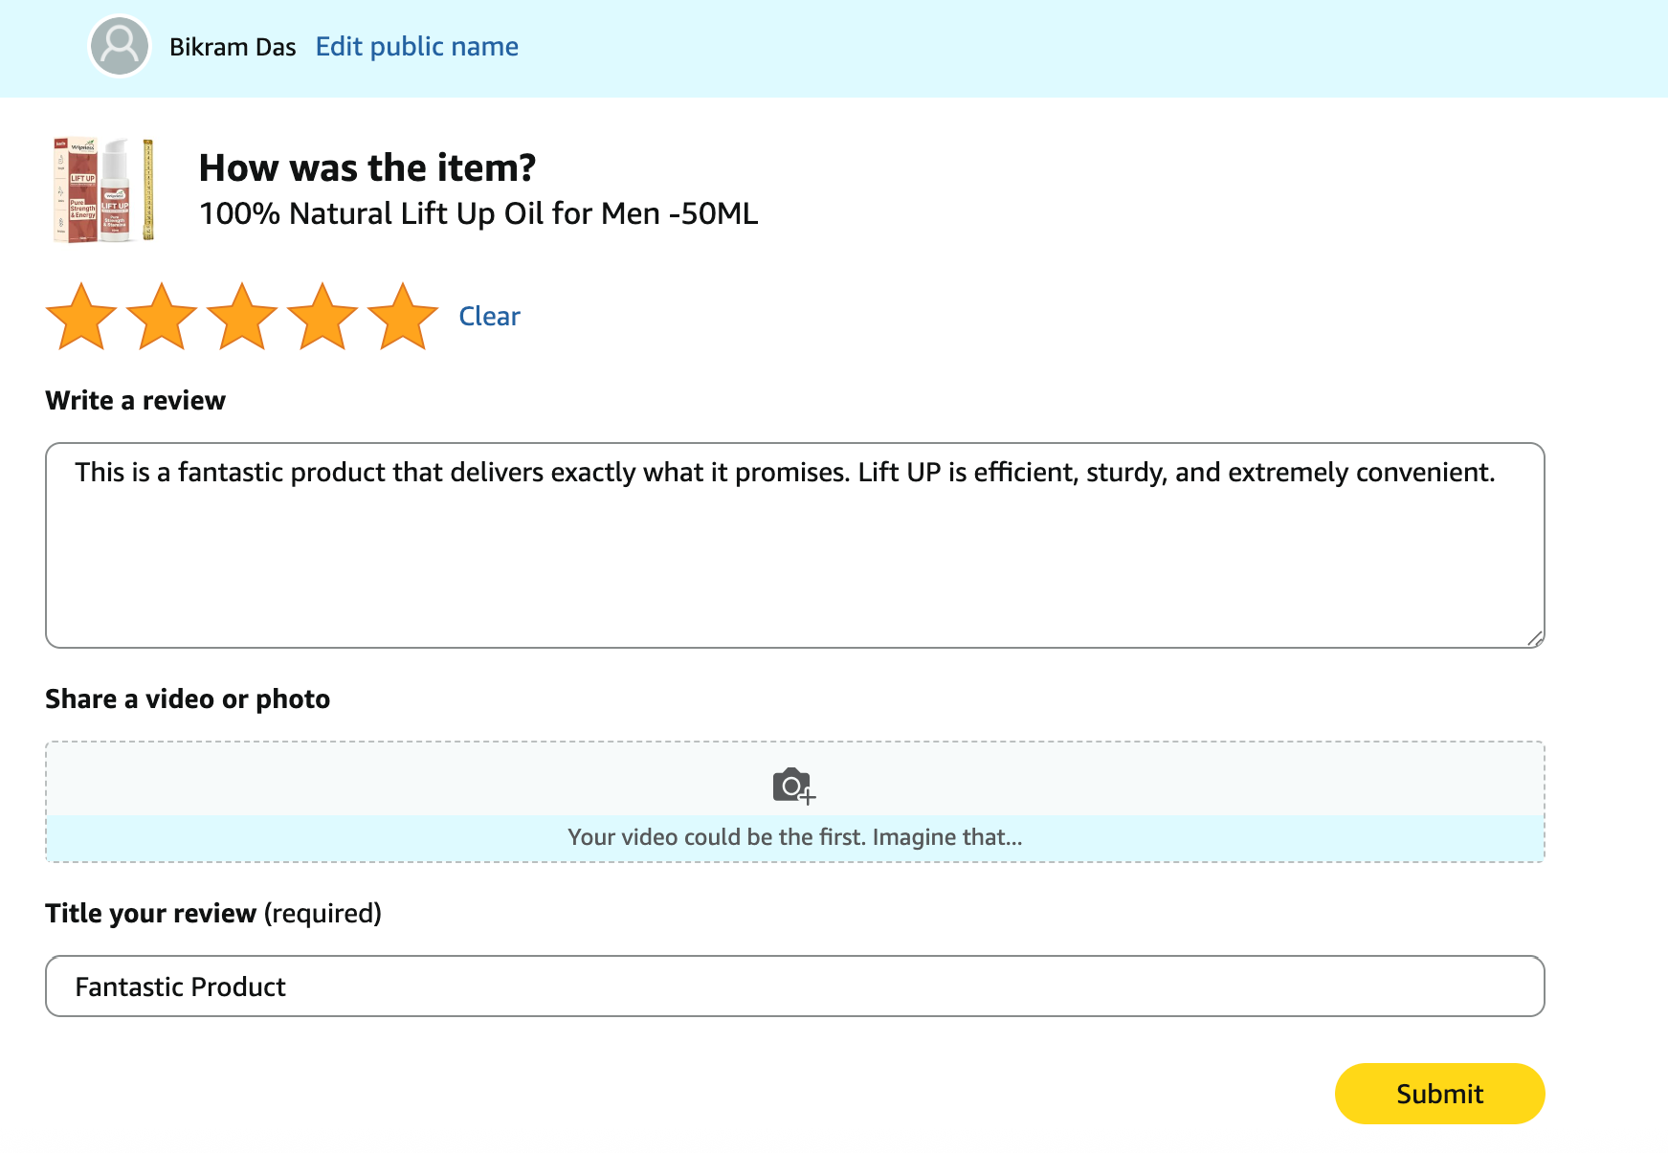This screenshot has height=1153, width=1668.
Task: Clear the star rating
Action: (489, 317)
